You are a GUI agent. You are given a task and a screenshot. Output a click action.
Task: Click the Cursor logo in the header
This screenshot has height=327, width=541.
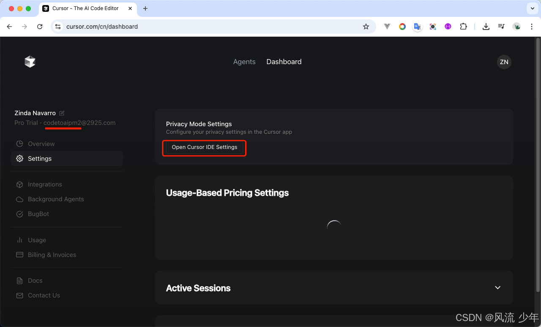click(x=30, y=62)
